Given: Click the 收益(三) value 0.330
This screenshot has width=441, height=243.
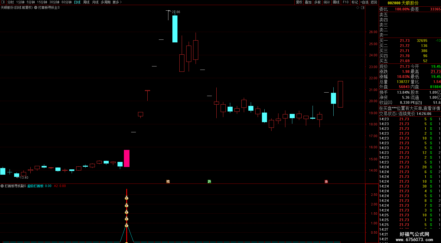Looking at the screenshot, I should point(405,102).
